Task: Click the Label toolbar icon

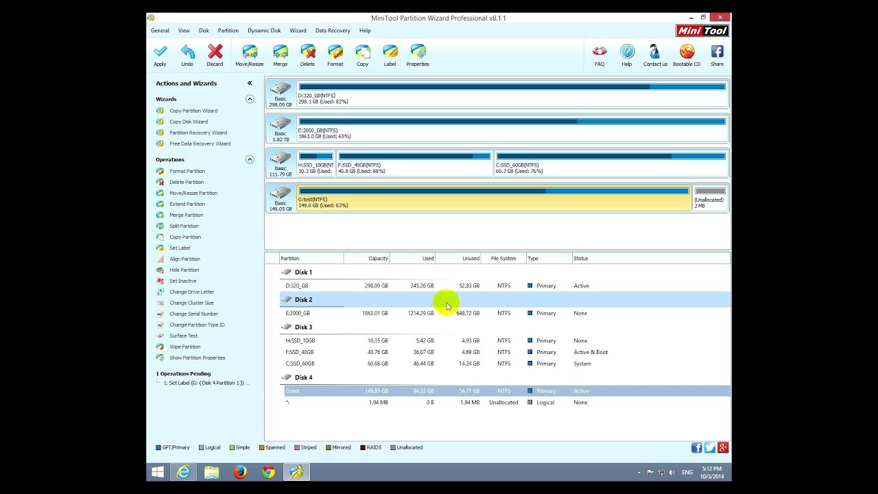Action: pyautogui.click(x=390, y=51)
